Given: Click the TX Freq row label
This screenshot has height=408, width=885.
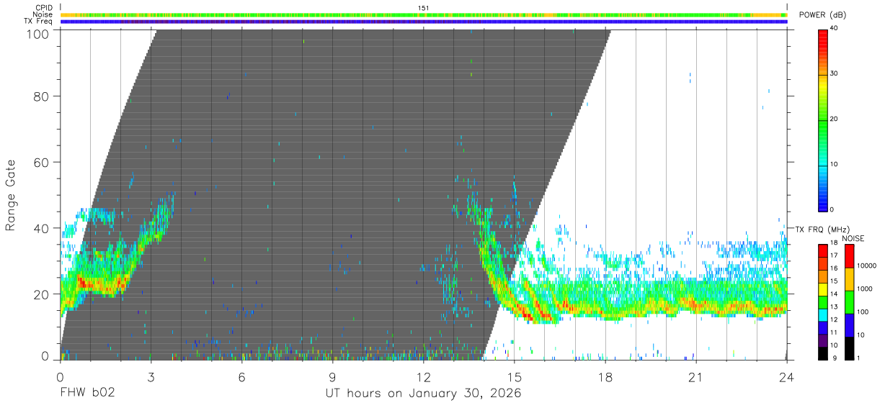Looking at the screenshot, I should click(39, 22).
